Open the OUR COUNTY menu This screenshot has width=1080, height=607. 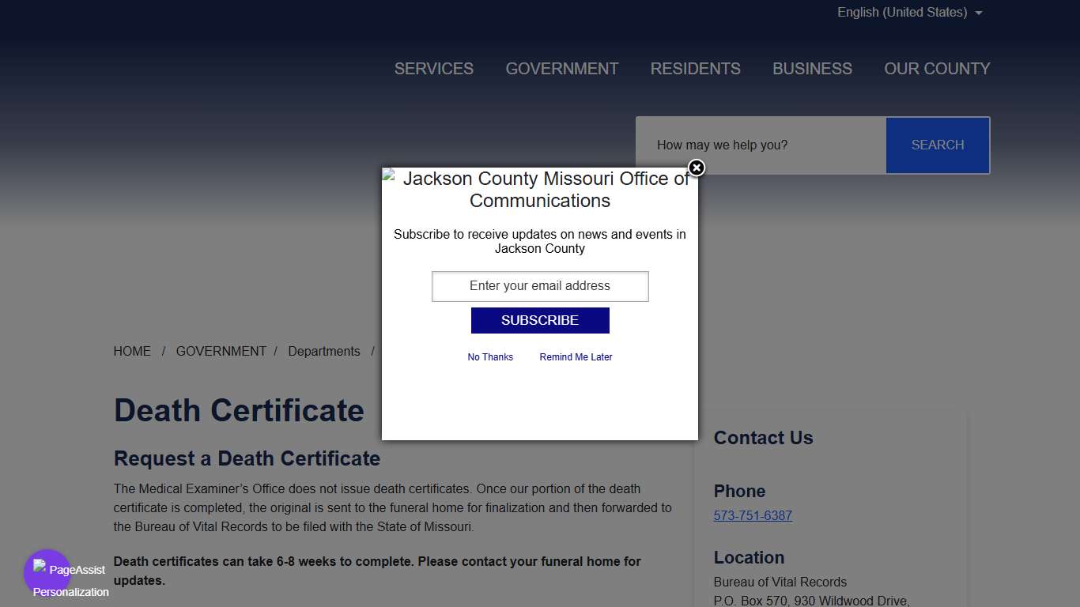tap(937, 69)
